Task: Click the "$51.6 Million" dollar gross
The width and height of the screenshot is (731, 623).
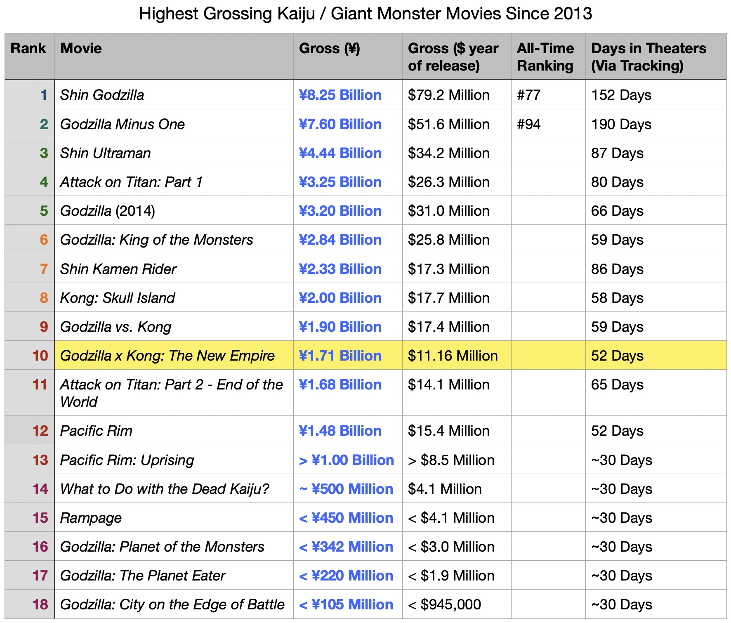Action: tap(449, 124)
